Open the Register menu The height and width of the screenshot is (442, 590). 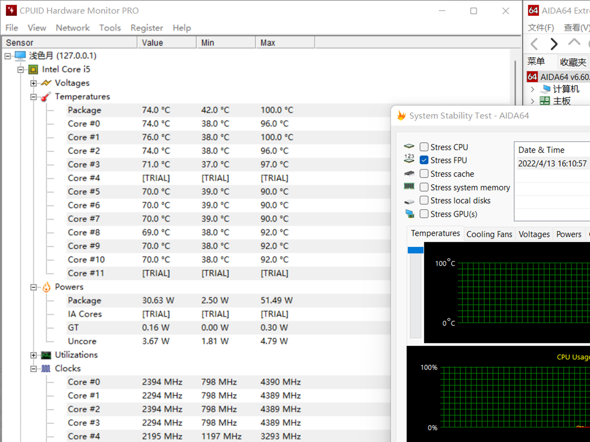tap(147, 28)
